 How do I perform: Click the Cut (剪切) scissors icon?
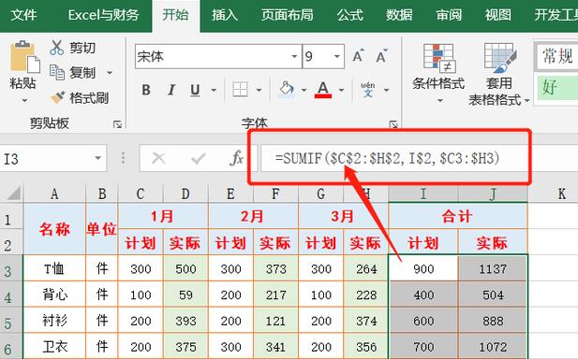coord(57,48)
